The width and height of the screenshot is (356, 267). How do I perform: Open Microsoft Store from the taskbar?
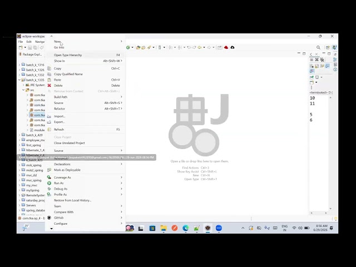click(152, 228)
